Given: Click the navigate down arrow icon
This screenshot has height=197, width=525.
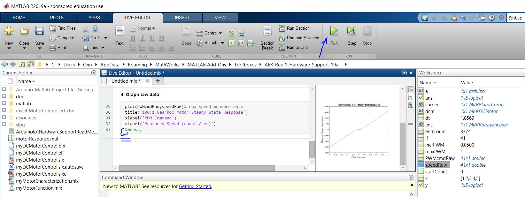Looking at the screenshot, I should click(95, 28).
